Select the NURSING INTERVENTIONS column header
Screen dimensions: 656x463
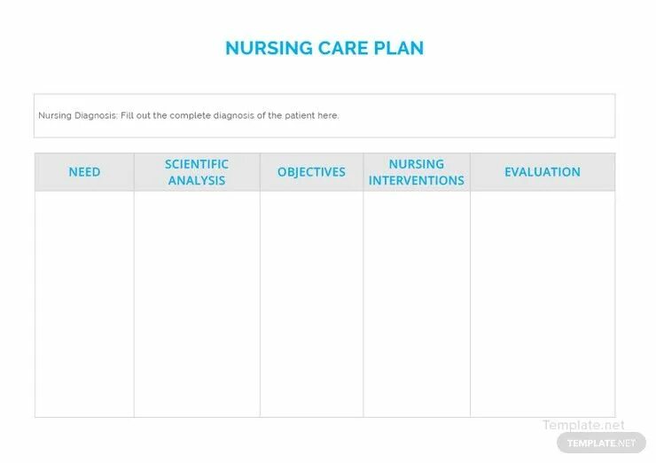[417, 172]
